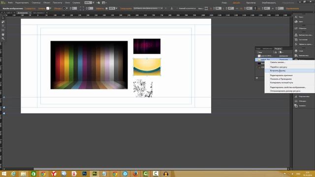Click the Выравнивание link in control bar
315x177 pixels.
292,8
